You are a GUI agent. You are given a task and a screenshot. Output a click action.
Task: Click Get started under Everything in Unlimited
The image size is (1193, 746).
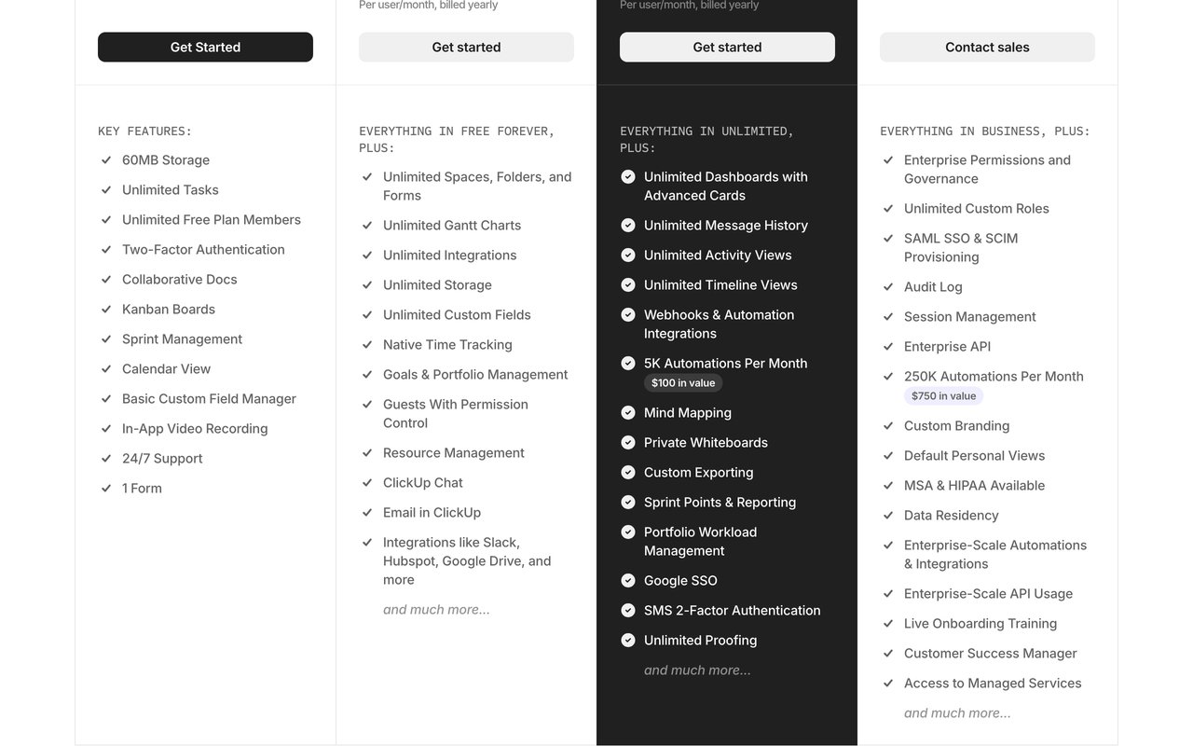pyautogui.click(x=727, y=48)
